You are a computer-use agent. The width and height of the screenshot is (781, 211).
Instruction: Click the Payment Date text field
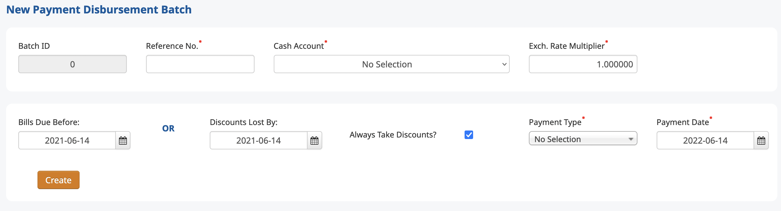pyautogui.click(x=705, y=141)
